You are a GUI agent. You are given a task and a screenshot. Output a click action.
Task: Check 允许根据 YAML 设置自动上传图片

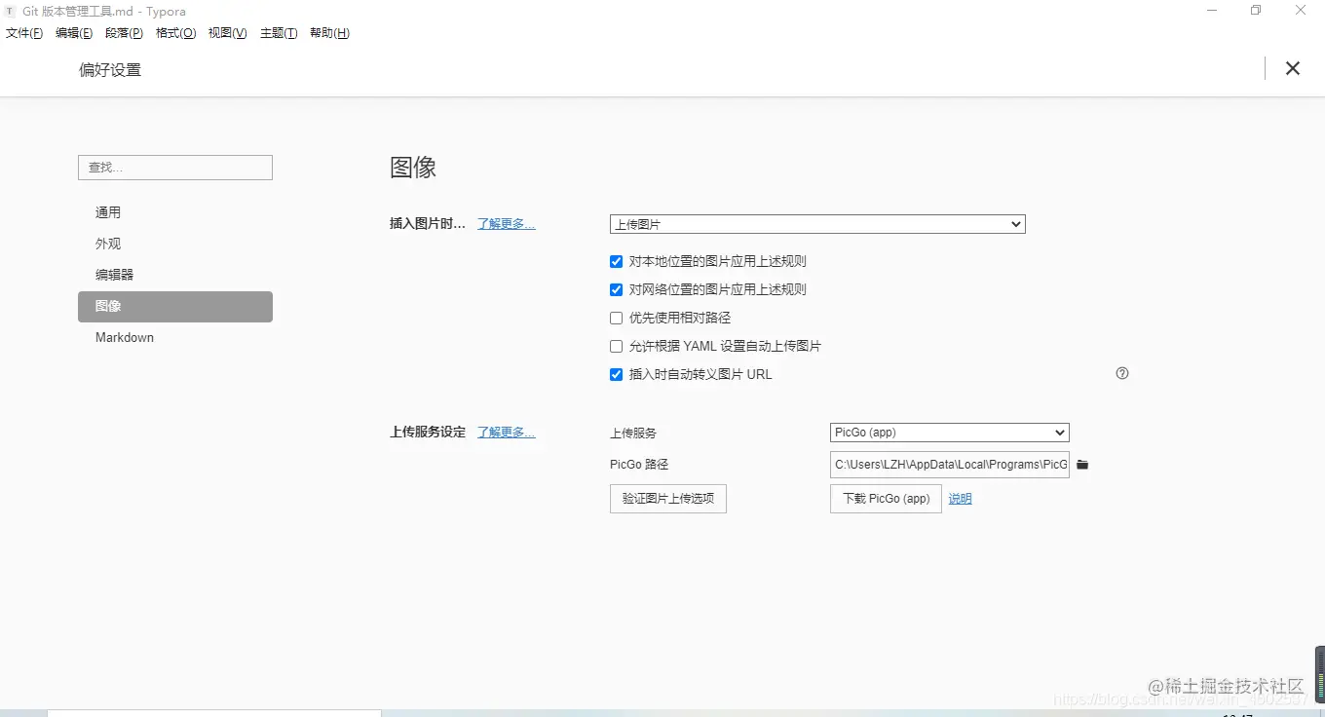click(616, 345)
